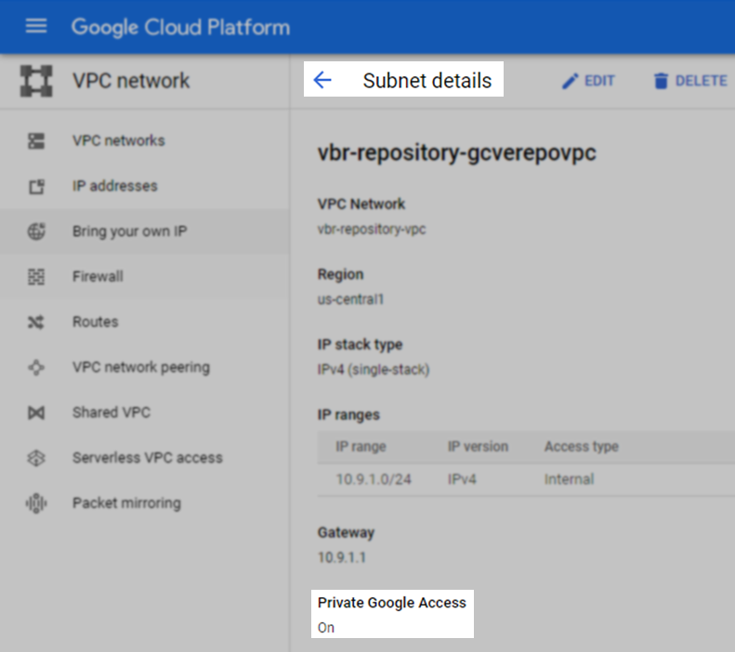Click the trash can icon next to DELETE
This screenshot has height=652, width=735.
[661, 81]
